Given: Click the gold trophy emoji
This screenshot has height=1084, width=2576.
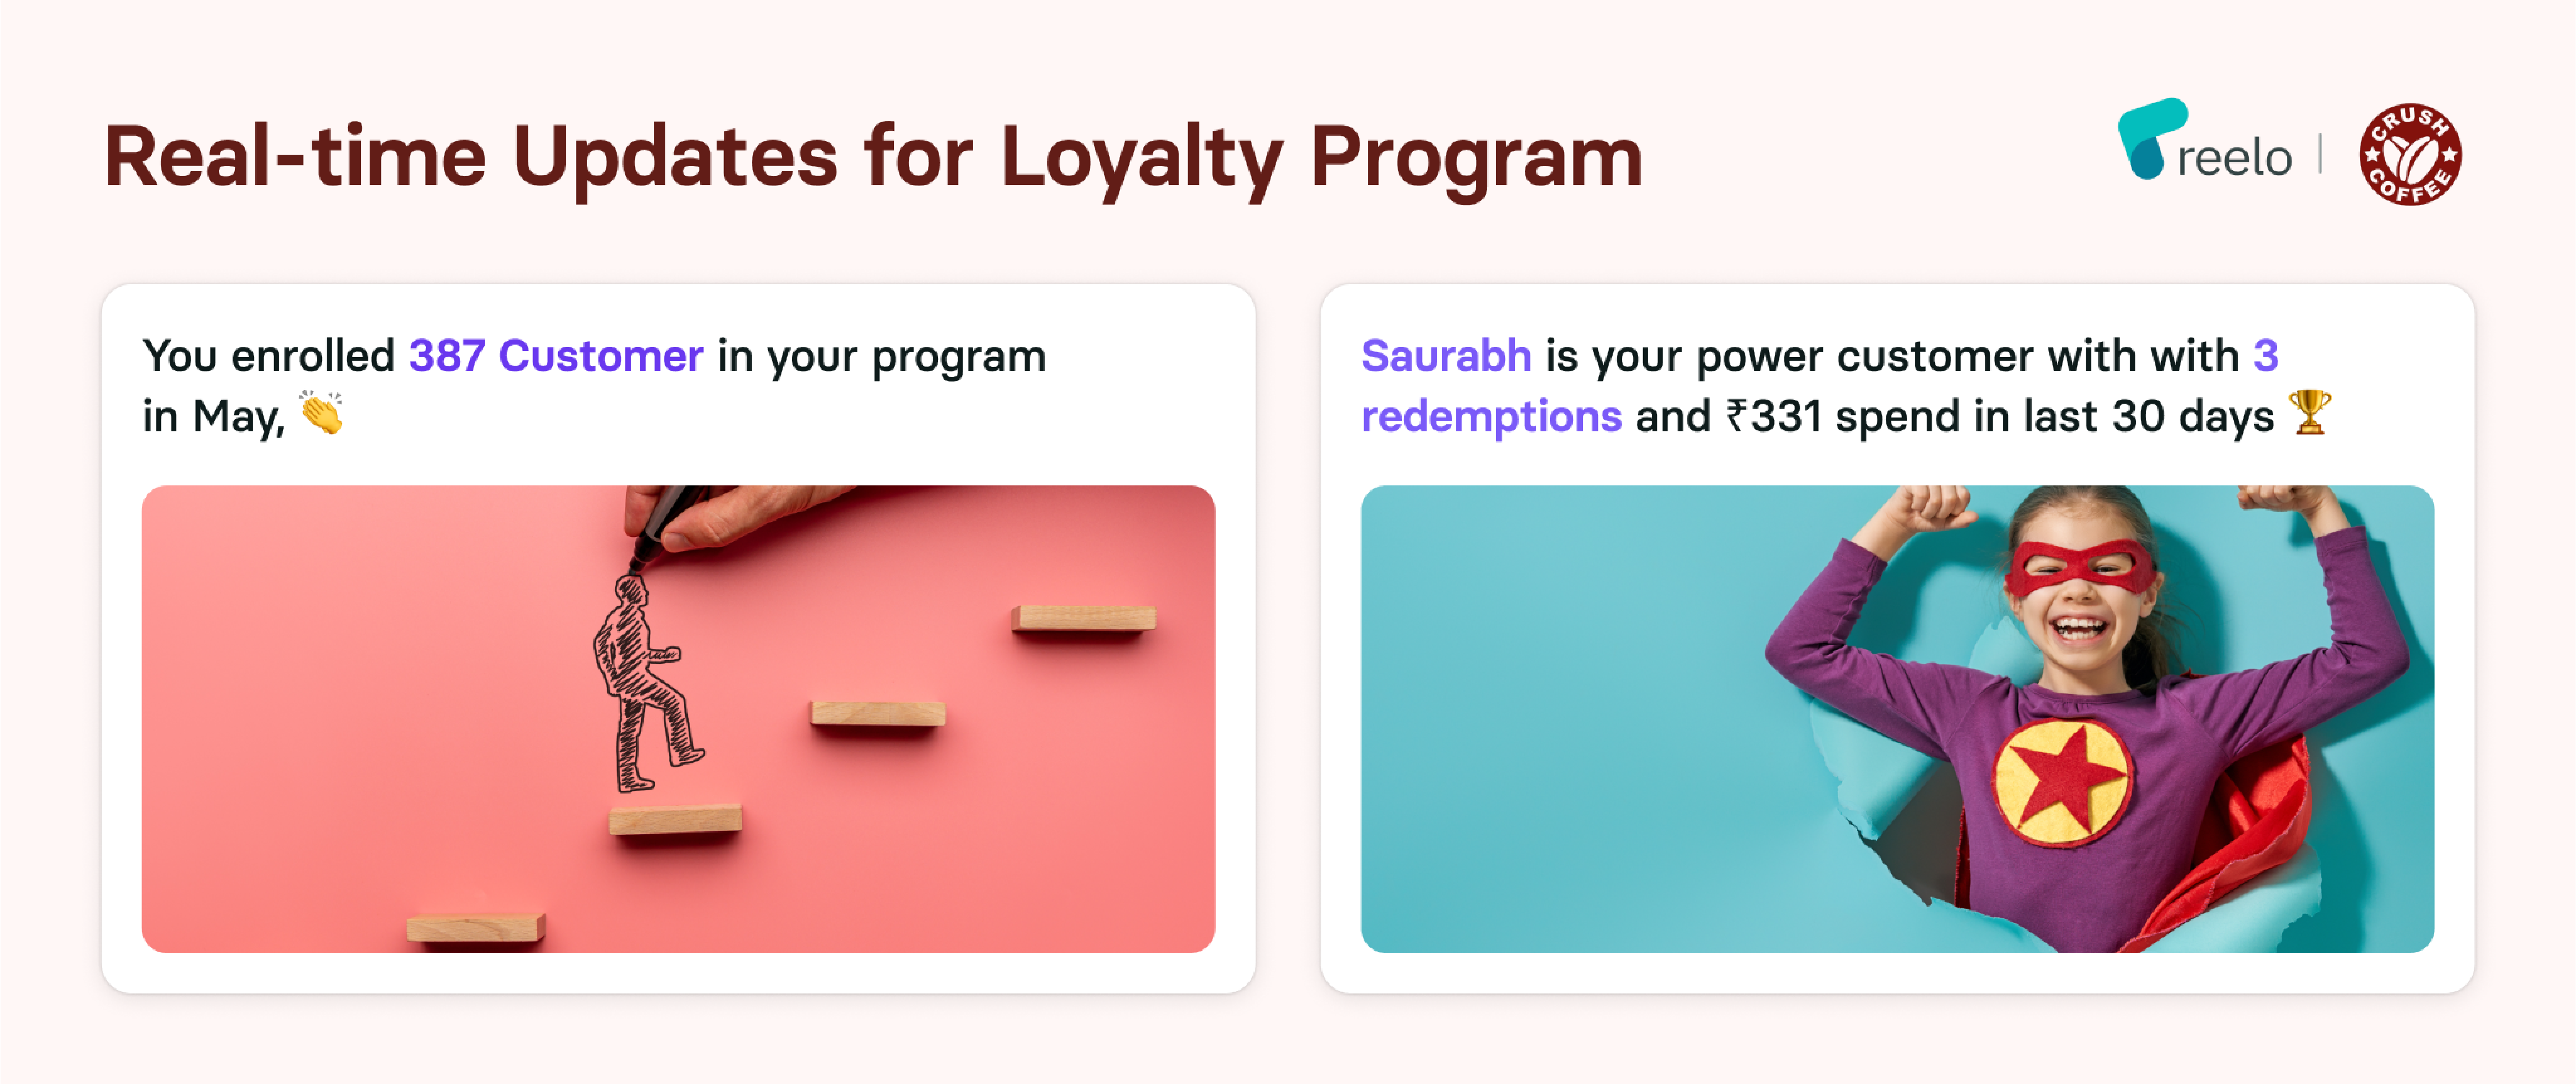Looking at the screenshot, I should click(x=2310, y=412).
